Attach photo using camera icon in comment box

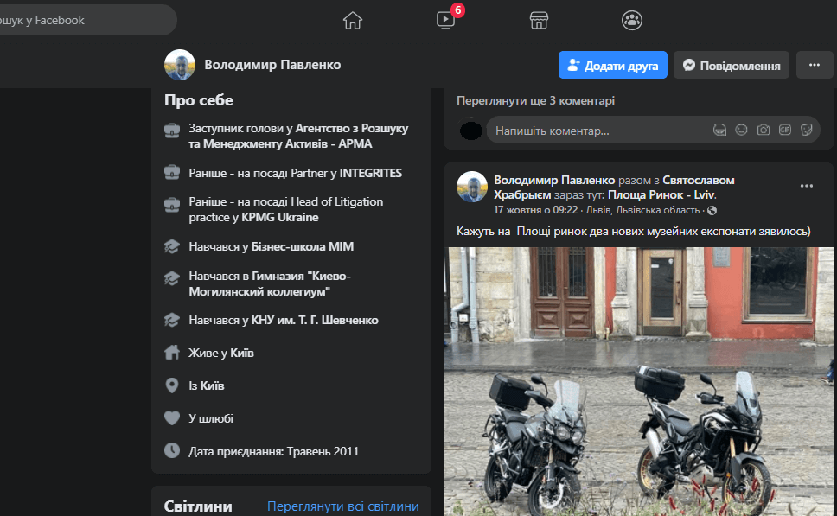tap(764, 130)
